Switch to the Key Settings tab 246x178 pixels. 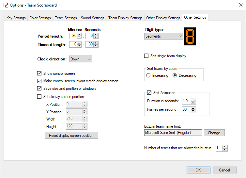tap(16, 18)
